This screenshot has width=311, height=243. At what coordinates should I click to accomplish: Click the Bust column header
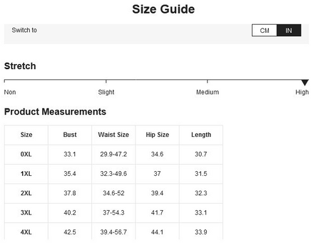click(70, 135)
